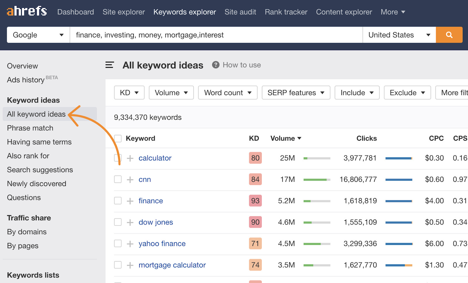The height and width of the screenshot is (283, 468).
Task: Click the plus icon next to yahoo finance
Action: coord(130,243)
